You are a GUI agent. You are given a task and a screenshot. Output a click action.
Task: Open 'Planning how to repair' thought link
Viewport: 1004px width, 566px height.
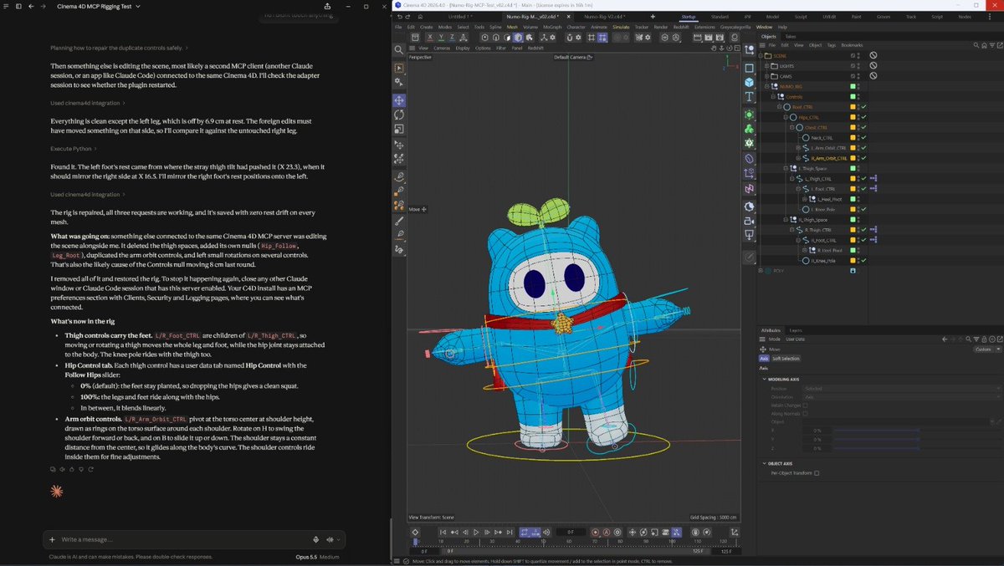coord(119,48)
